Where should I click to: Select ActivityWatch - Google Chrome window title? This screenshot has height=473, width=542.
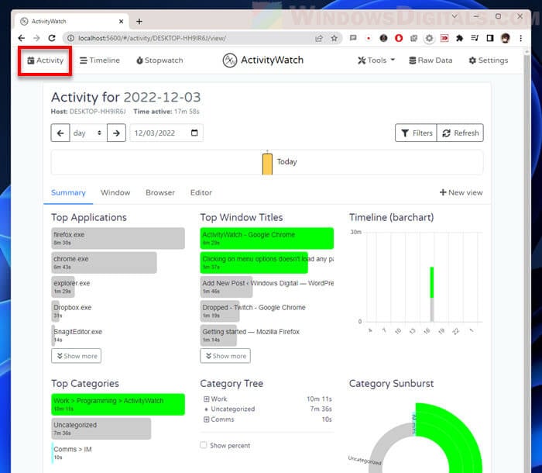point(267,238)
